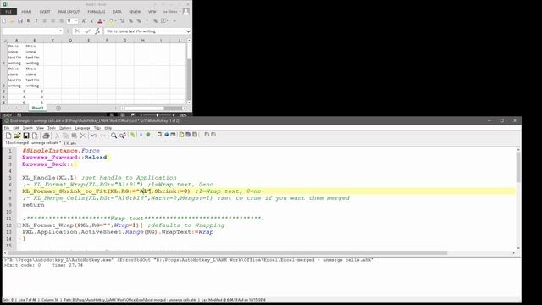Switch to XL.ahk tab in SciTE
Screen dimensions: 542x305
coord(70,143)
